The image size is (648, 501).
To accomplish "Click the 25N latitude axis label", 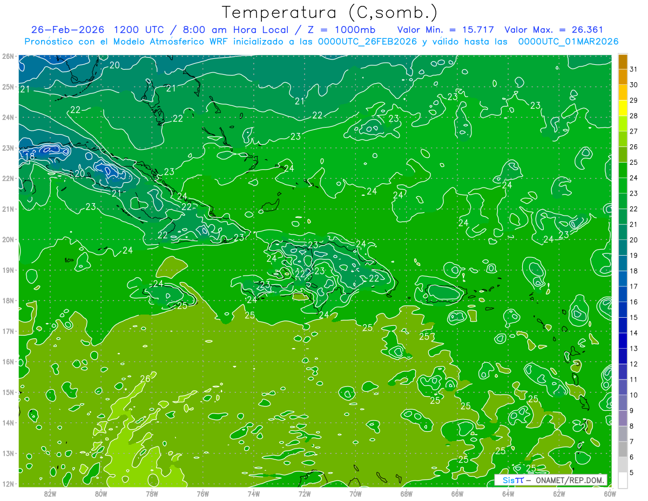I will 8,86.
